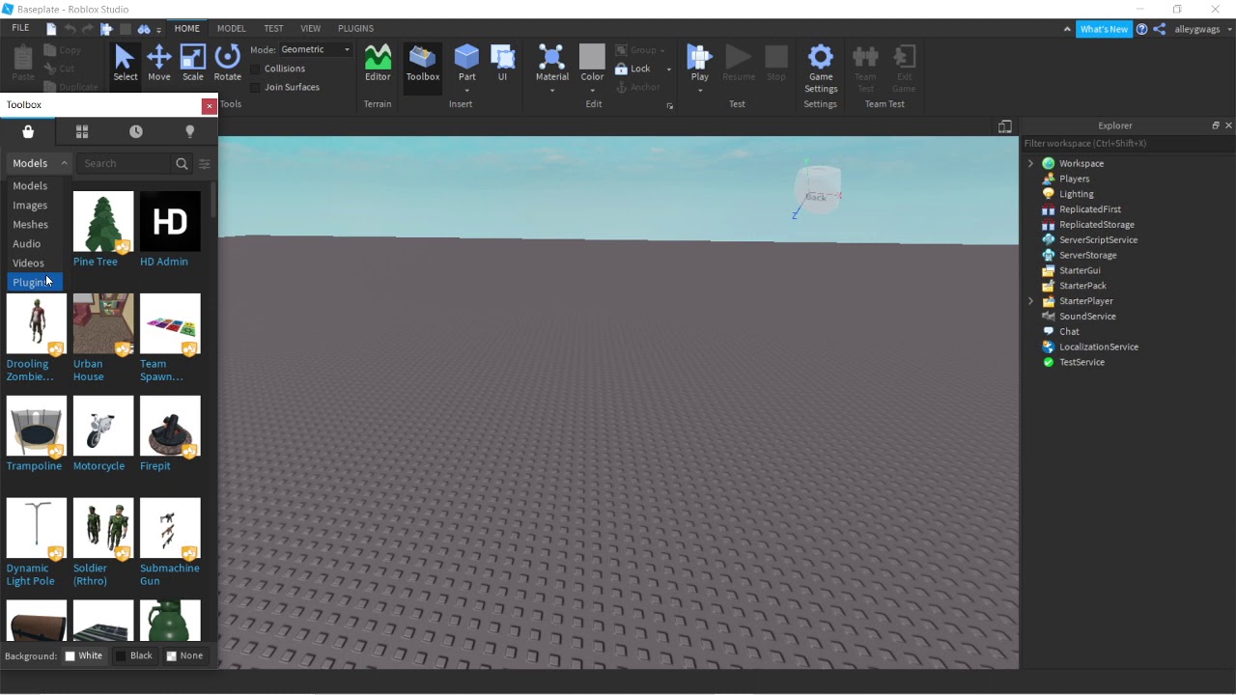Toggle the viewport layout icon
The image size is (1236, 695).
coord(1005,126)
